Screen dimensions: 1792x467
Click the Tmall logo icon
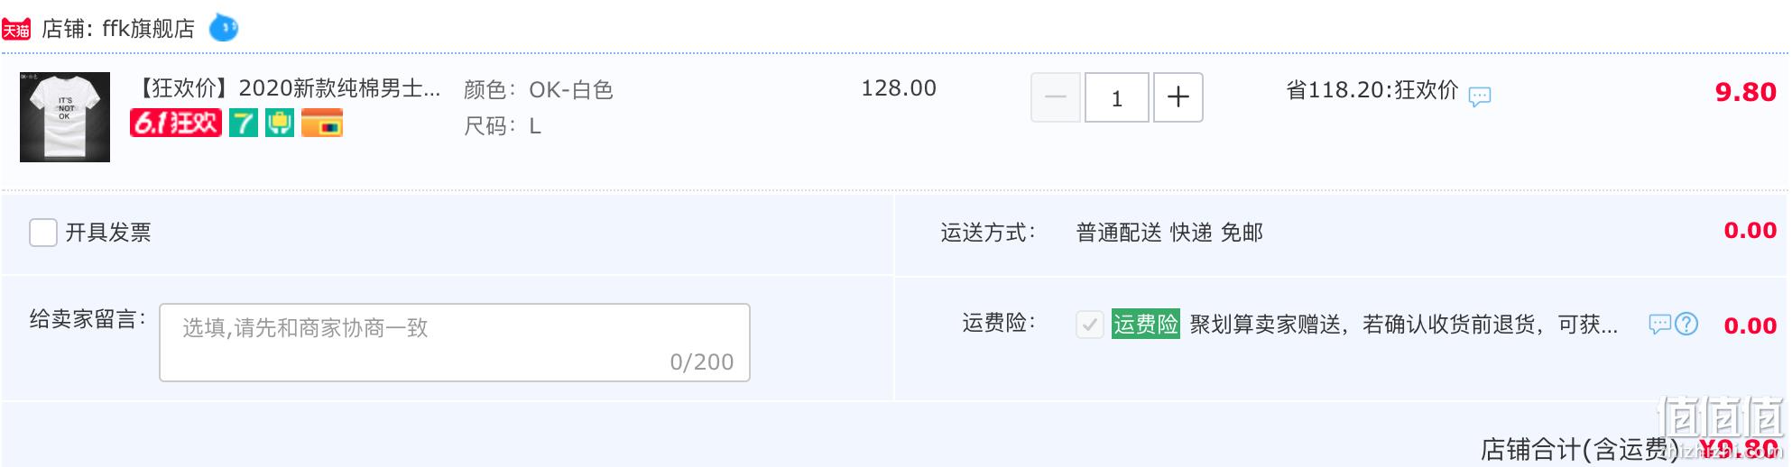point(16,30)
